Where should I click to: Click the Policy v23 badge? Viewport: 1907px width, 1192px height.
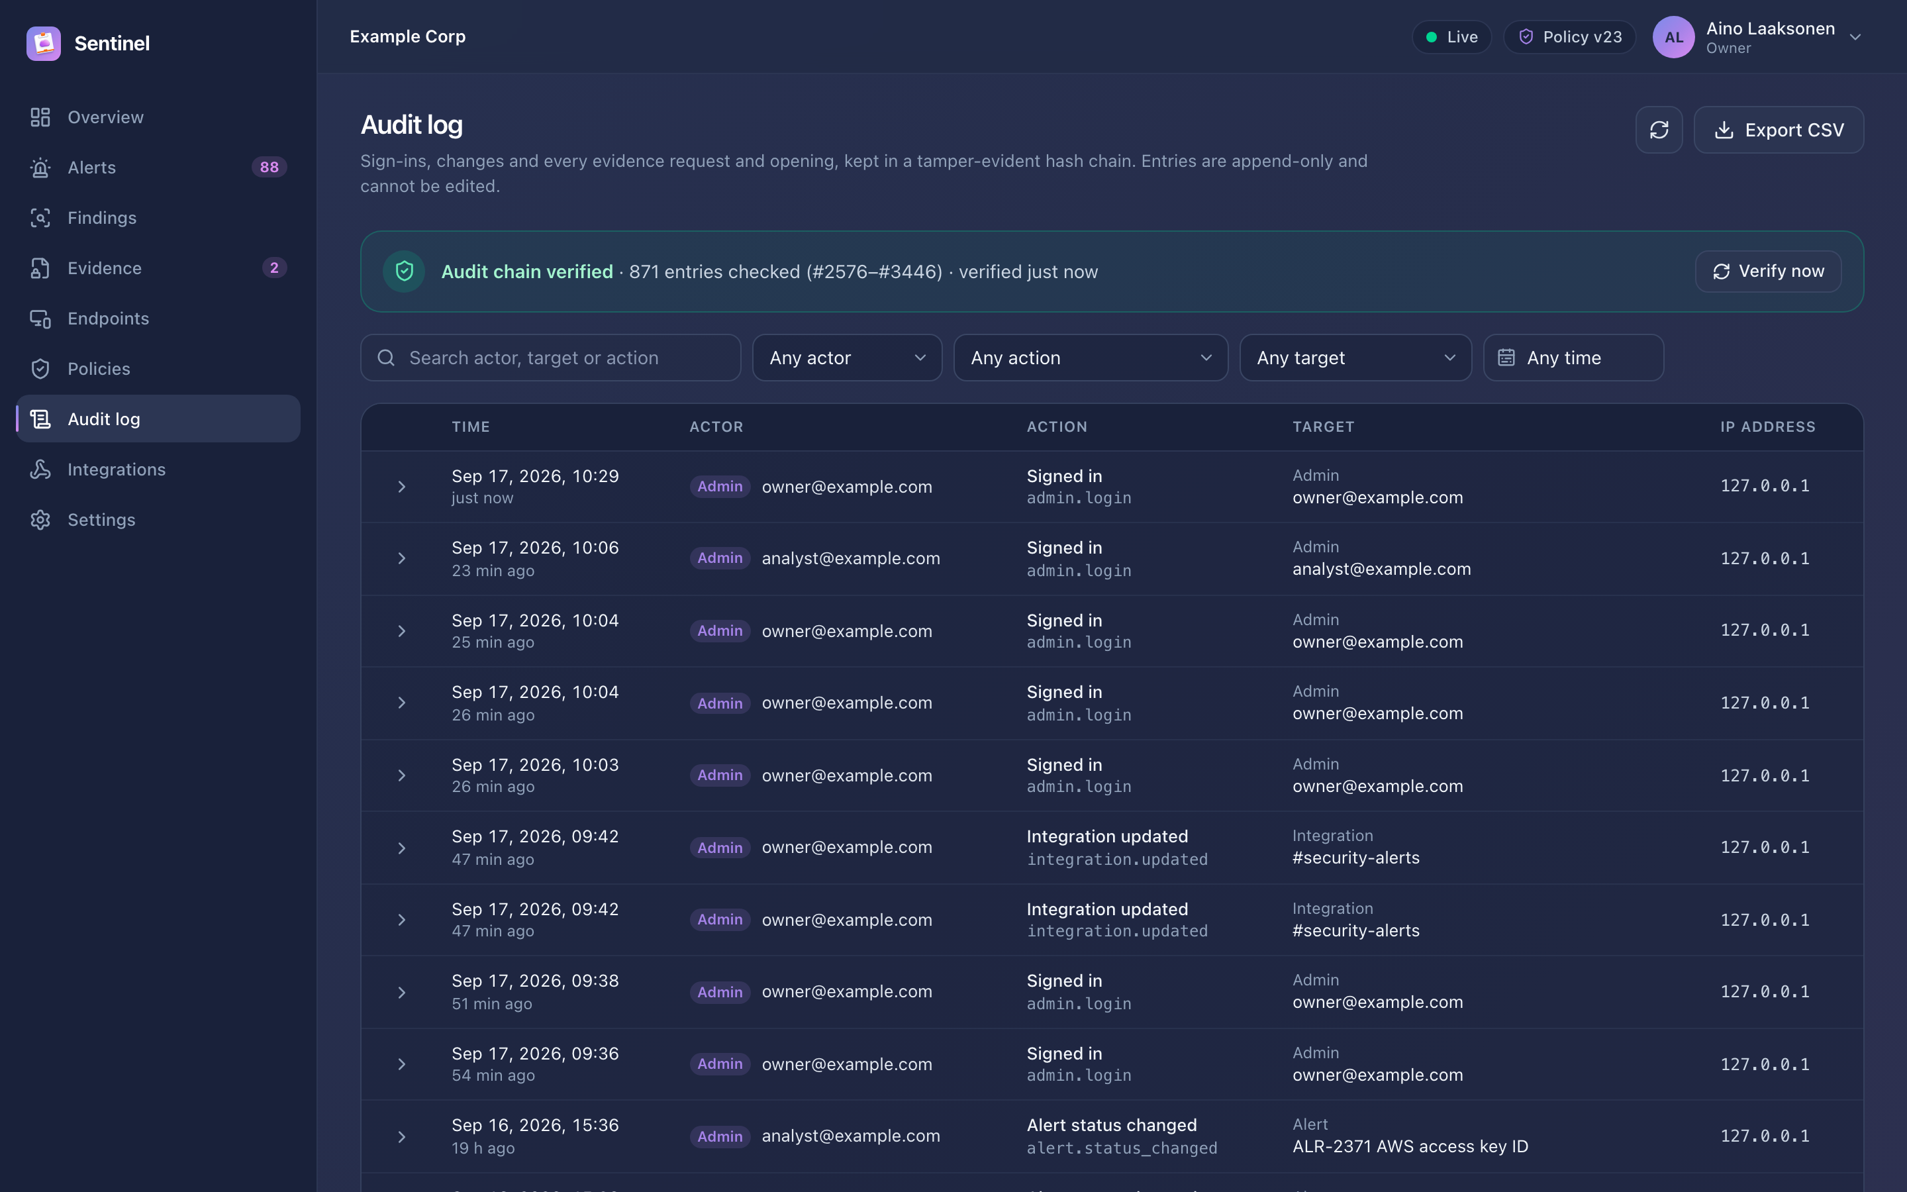point(1569,37)
